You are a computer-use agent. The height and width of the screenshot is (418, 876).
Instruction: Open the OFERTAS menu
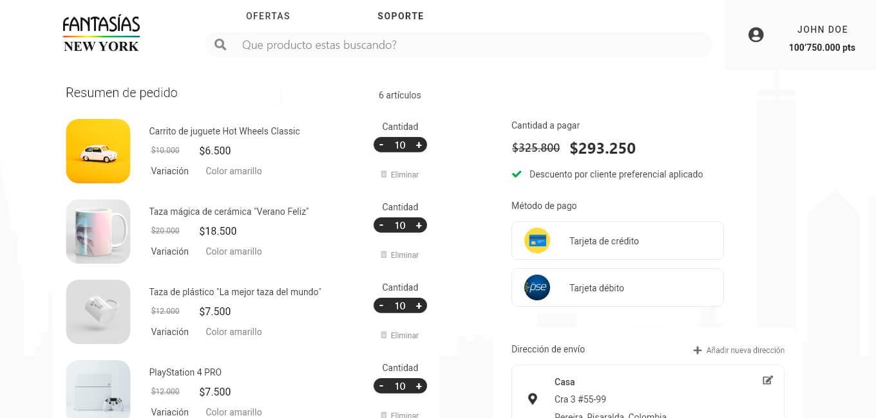click(268, 16)
